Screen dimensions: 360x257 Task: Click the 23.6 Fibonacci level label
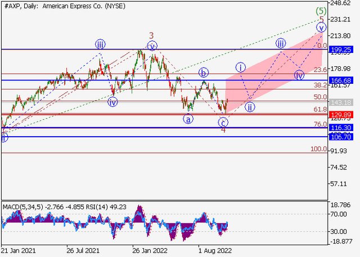(320, 70)
